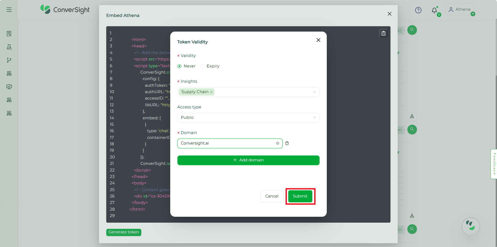Click the branch flow sidebar icon

tap(9, 60)
